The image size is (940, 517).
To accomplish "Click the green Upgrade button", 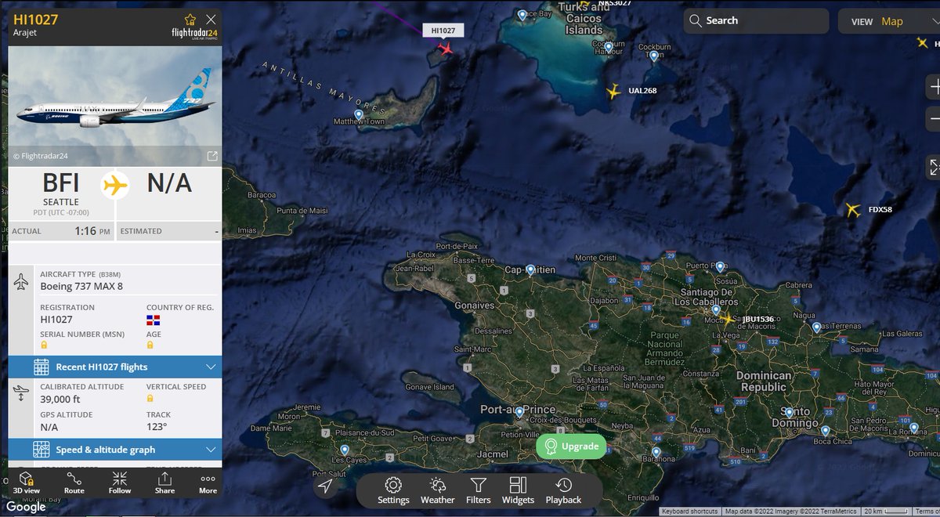I will (571, 446).
